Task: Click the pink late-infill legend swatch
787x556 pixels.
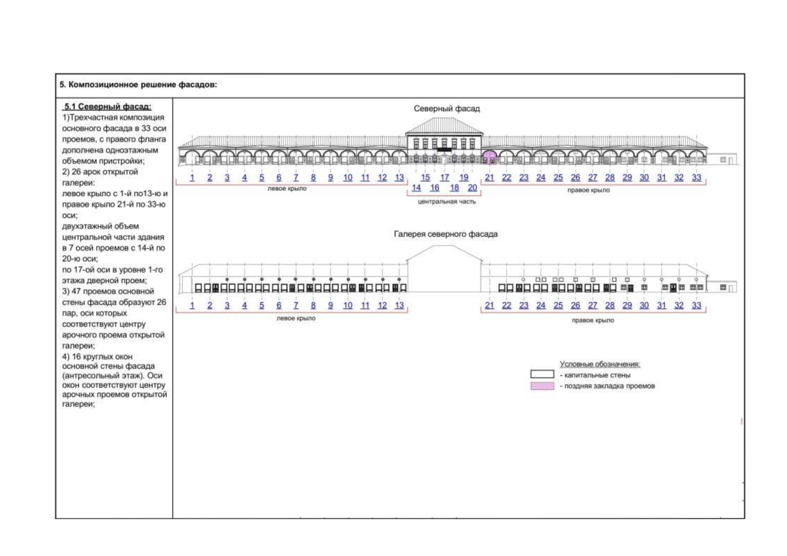Action: tap(542, 386)
